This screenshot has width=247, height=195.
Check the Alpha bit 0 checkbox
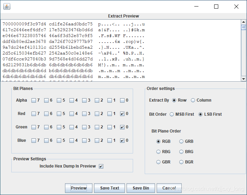point(122,100)
